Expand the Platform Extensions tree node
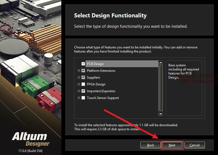 point(79,71)
